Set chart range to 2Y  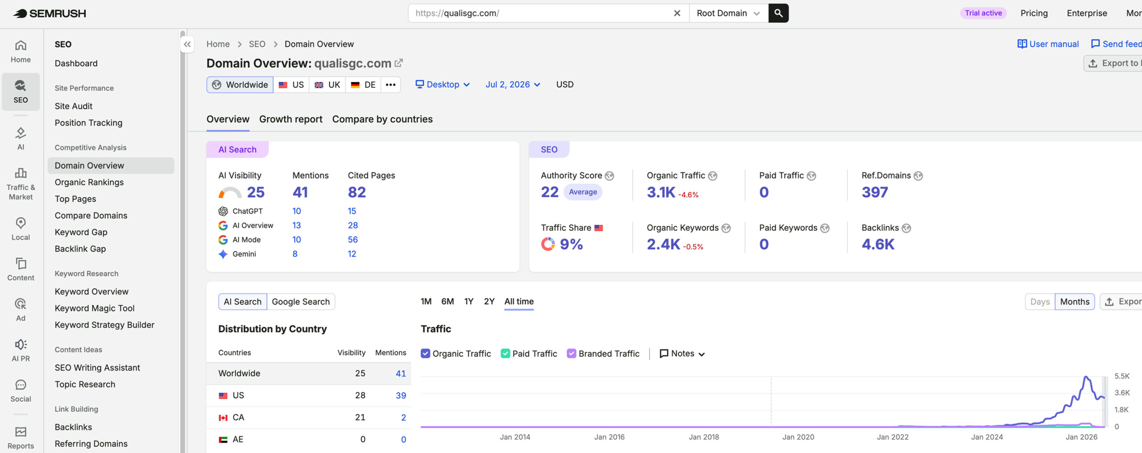point(489,302)
